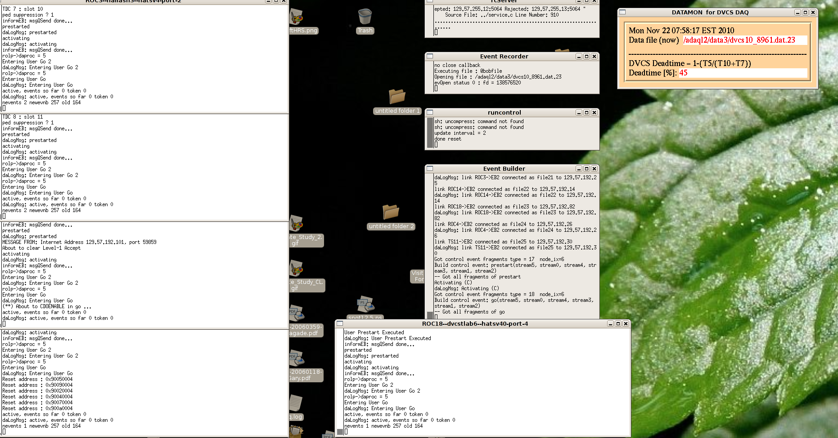Open runcontrol window menu icon

point(430,112)
